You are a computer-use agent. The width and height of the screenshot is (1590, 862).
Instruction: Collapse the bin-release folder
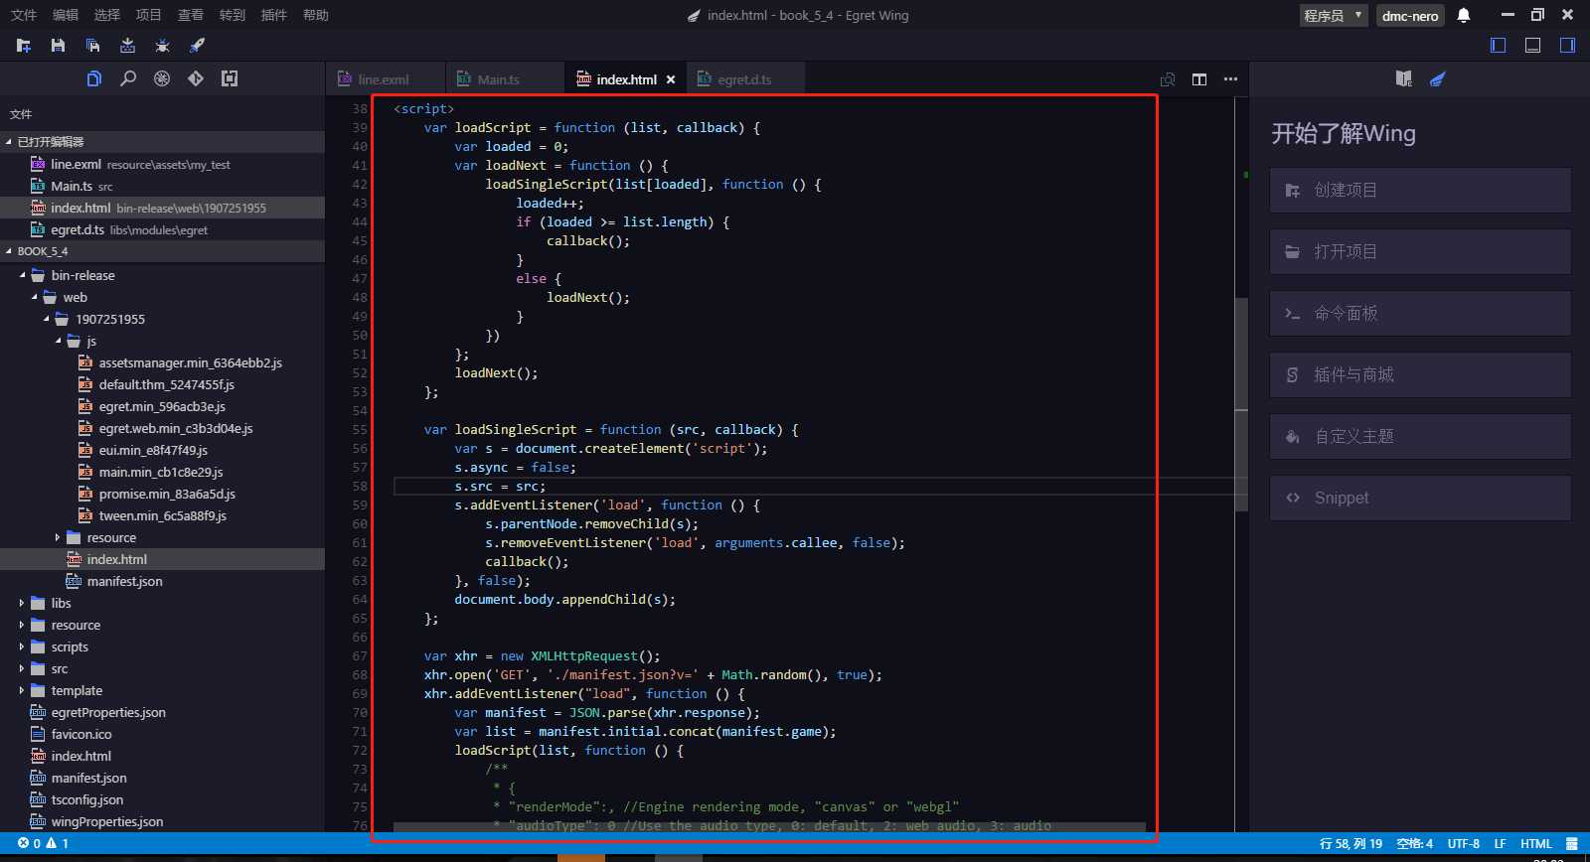(22, 275)
